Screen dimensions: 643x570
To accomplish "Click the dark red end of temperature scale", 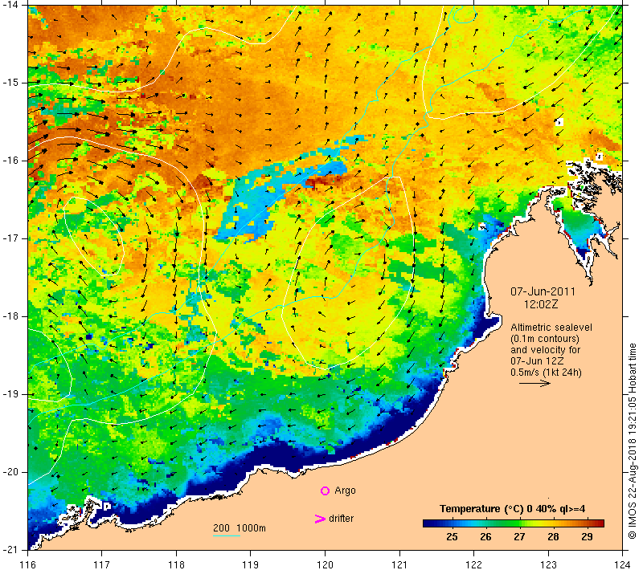I will pyautogui.click(x=600, y=523).
